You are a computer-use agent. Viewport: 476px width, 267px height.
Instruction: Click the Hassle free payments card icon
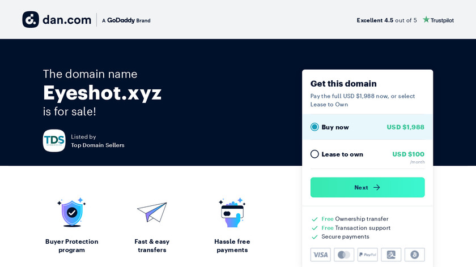pyautogui.click(x=232, y=213)
